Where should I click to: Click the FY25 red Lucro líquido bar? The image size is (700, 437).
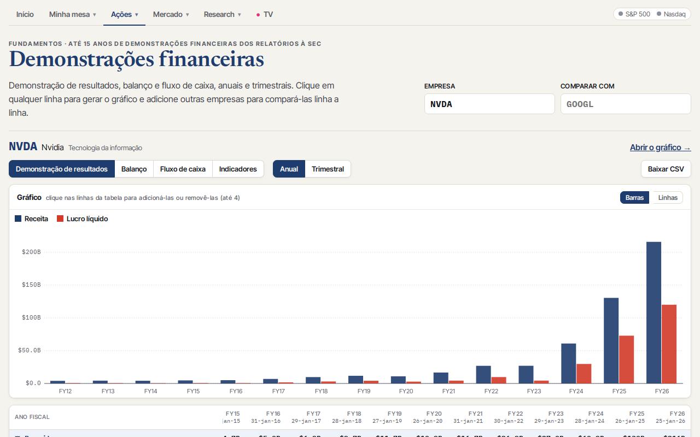click(626, 359)
